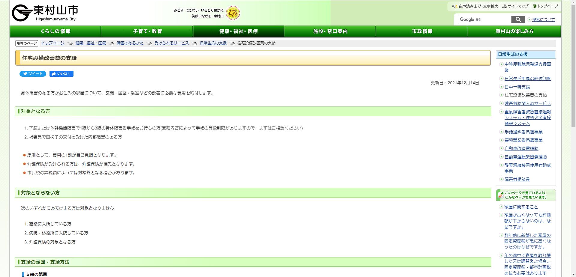Click arrow icon beside 日中一時支援
The image size is (576, 277).
[x=501, y=87]
